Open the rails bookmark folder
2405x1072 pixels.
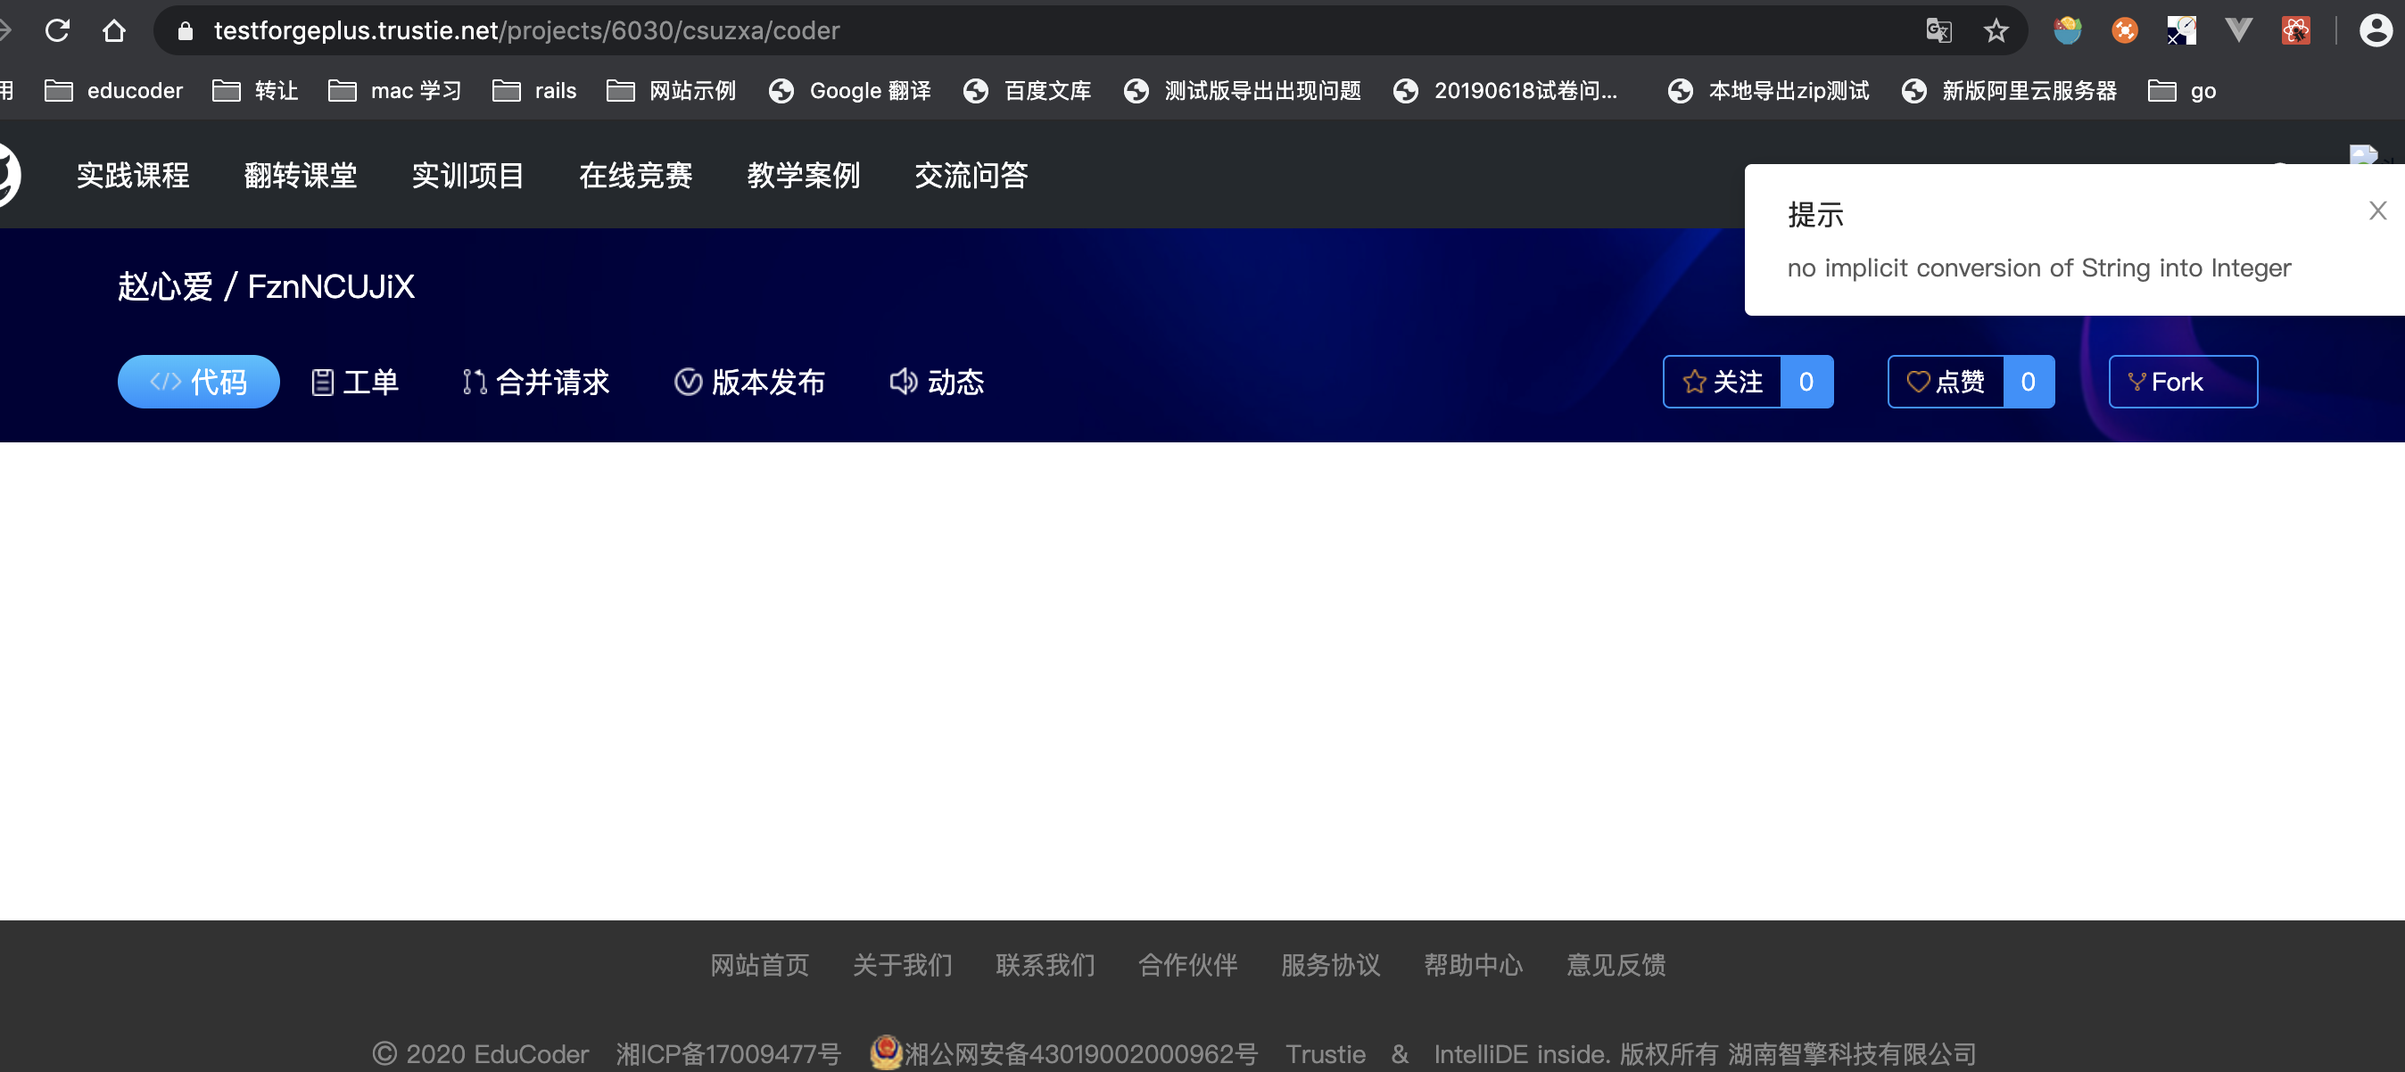[x=534, y=91]
